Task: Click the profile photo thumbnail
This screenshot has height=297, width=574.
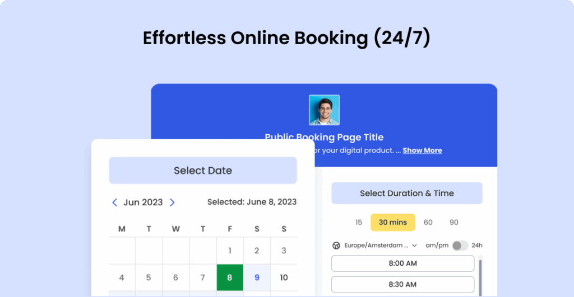Action: pos(325,110)
